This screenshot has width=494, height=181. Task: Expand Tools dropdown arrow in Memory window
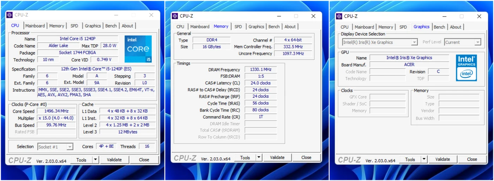[259, 158]
